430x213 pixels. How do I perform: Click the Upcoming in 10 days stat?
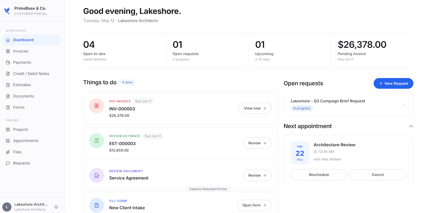click(x=289, y=51)
